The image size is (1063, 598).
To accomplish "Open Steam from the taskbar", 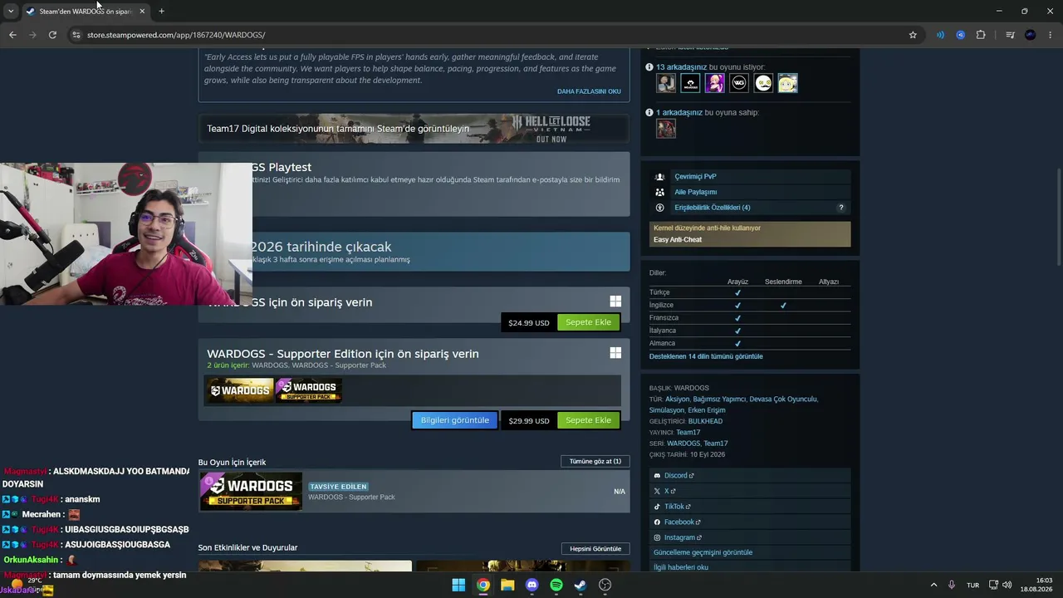I will tap(580, 585).
